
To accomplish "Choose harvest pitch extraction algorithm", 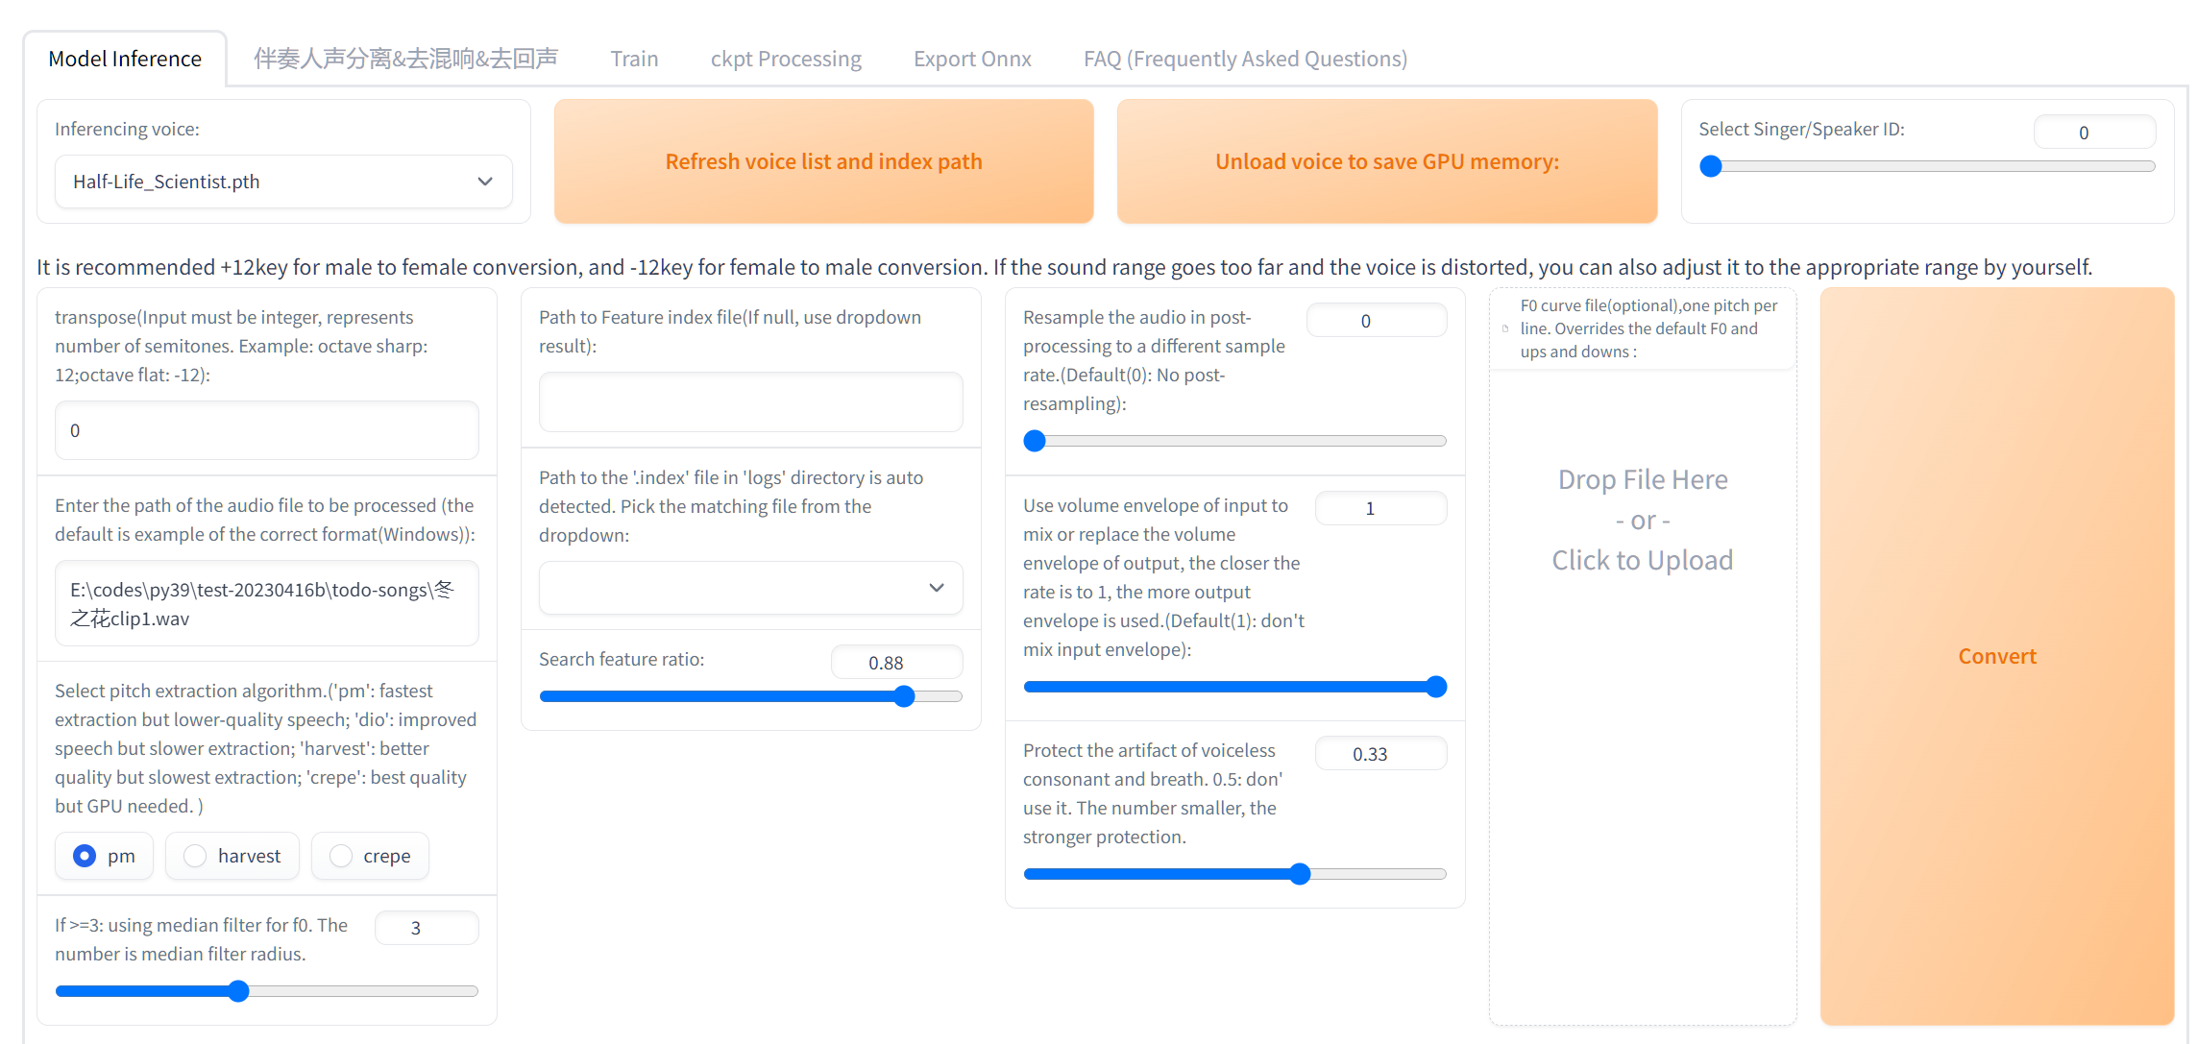I will 196,856.
